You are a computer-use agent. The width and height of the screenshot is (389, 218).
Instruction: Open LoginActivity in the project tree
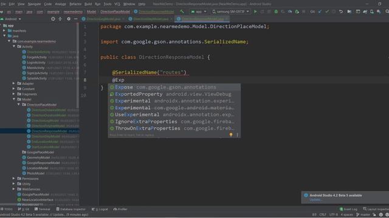pyautogui.click(x=36, y=62)
